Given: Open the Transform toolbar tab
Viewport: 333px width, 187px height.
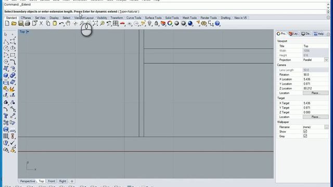Looking at the screenshot, I should click(x=117, y=18).
